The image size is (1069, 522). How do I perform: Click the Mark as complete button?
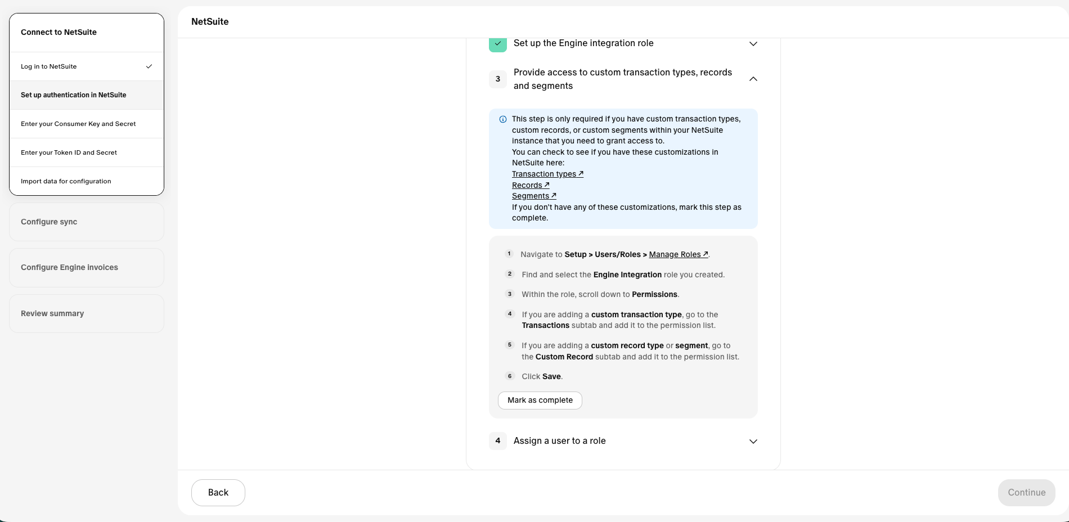(x=540, y=400)
